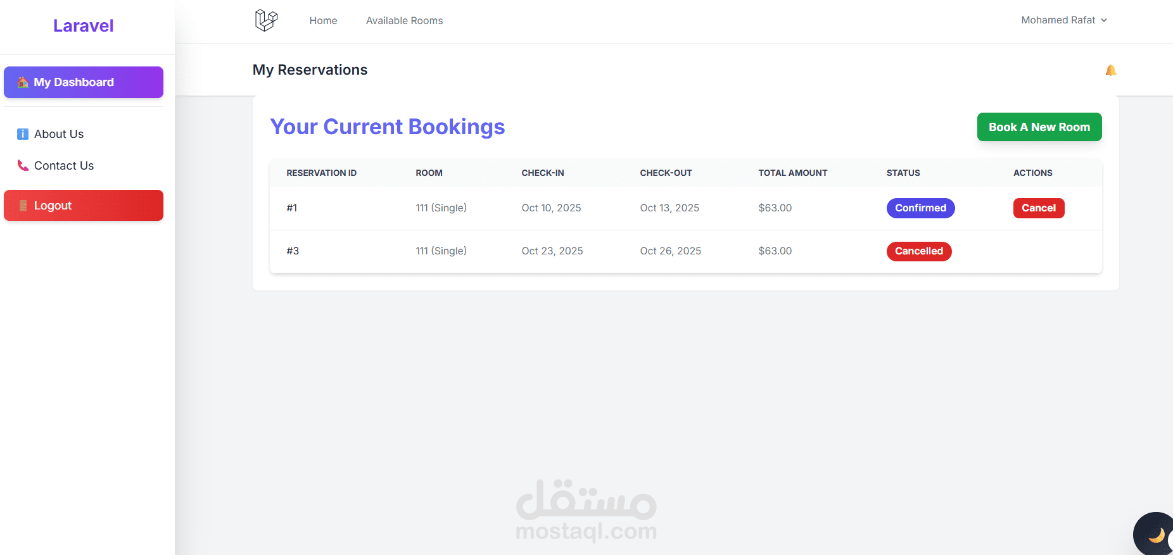1173x555 pixels.
Task: Toggle dark mode with moon icon
Action: [x=1157, y=535]
